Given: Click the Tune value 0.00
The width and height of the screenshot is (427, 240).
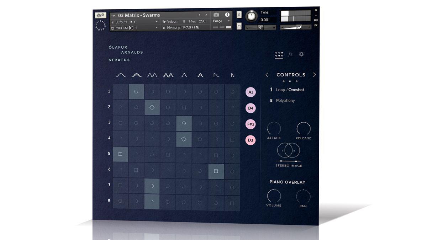Looking at the screenshot, I should pyautogui.click(x=264, y=20).
